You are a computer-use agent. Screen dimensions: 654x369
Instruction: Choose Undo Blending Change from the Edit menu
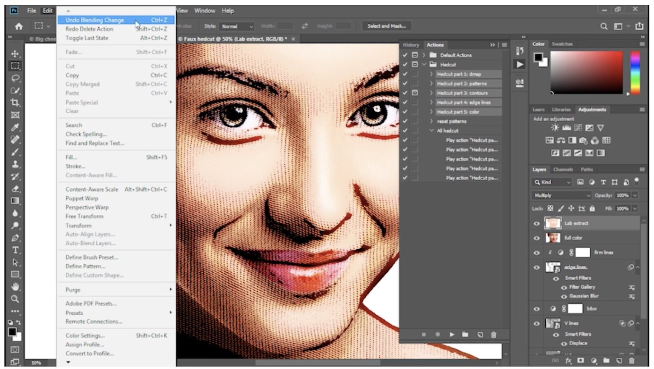coord(95,20)
